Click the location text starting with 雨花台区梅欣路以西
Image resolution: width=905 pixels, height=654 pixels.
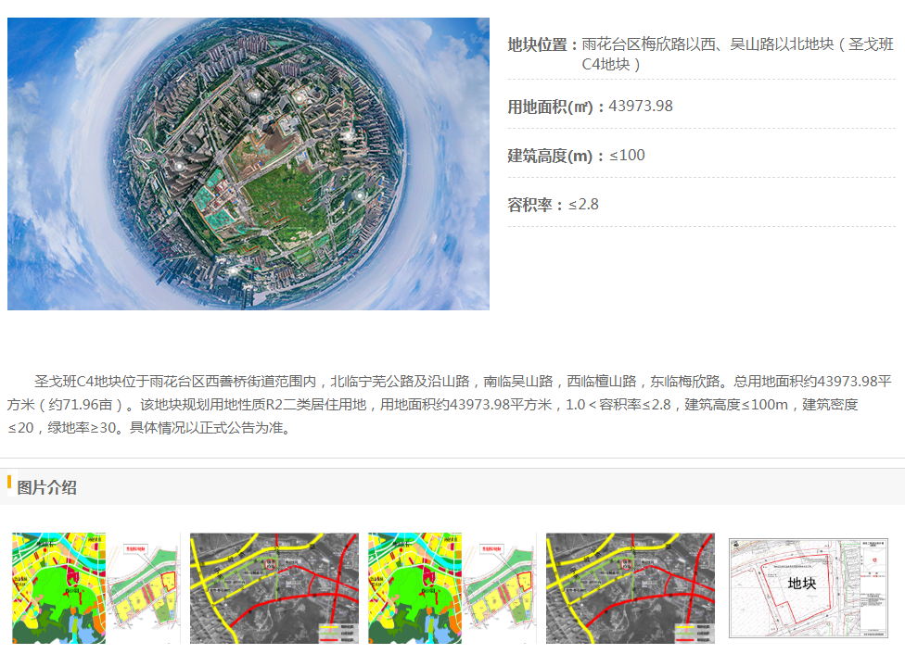pos(737,44)
